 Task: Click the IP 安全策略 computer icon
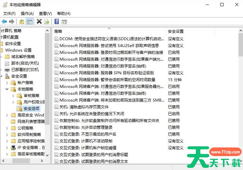click(x=13, y=148)
